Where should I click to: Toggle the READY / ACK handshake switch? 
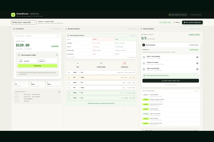tap(198, 57)
